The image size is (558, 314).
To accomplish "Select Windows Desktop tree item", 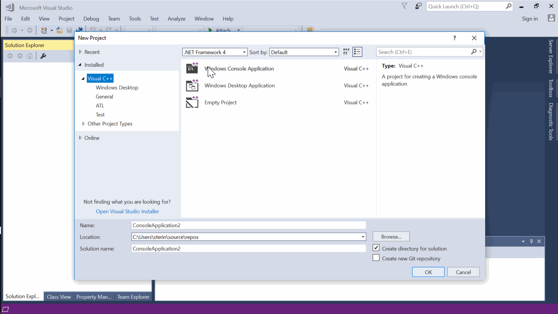I will coord(117,87).
